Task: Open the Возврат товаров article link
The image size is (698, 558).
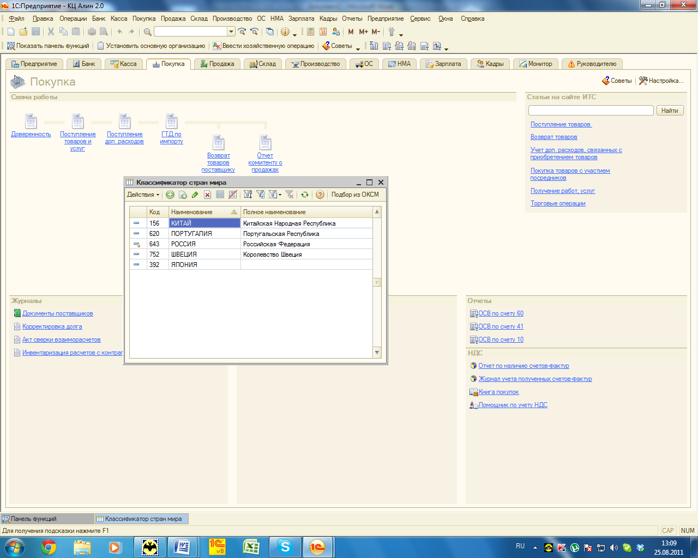Action: point(553,137)
